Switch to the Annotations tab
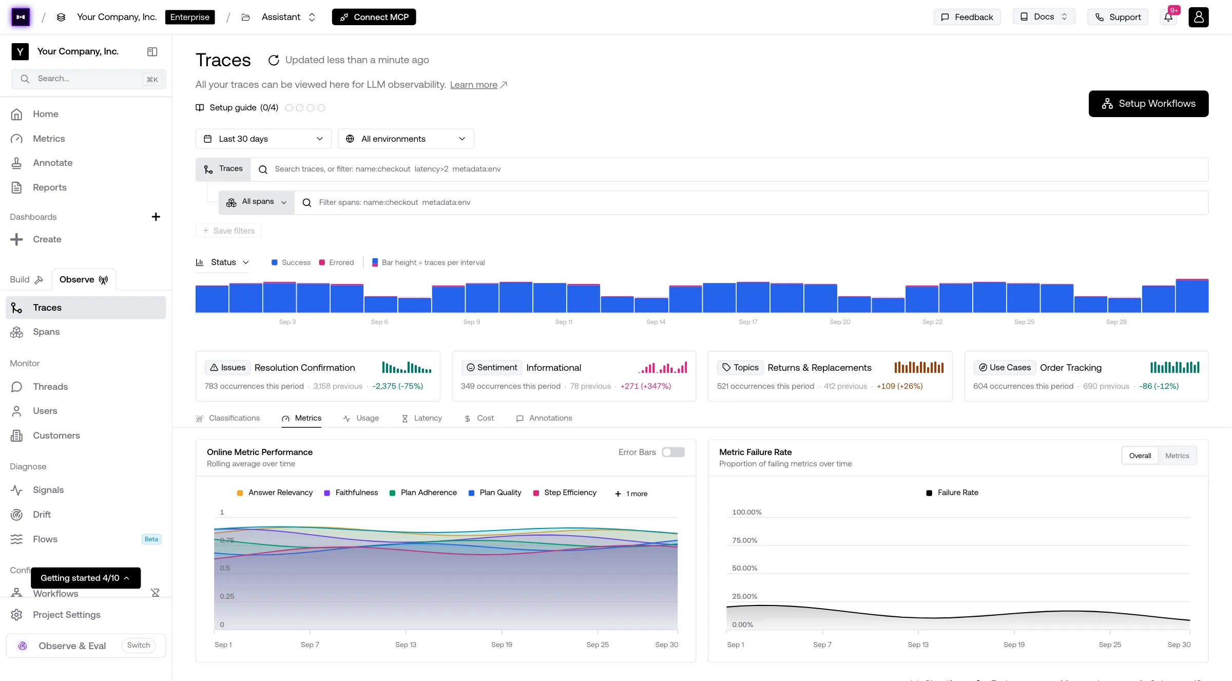 tap(544, 418)
